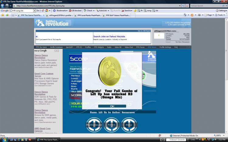Open the AMD Quad Core Opteron ad link
This screenshot has width=228, height=142.
click(x=42, y=130)
